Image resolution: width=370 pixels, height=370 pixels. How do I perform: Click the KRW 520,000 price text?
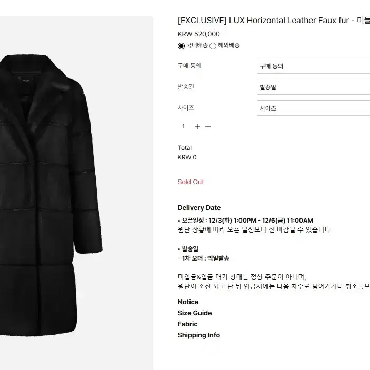click(x=199, y=34)
